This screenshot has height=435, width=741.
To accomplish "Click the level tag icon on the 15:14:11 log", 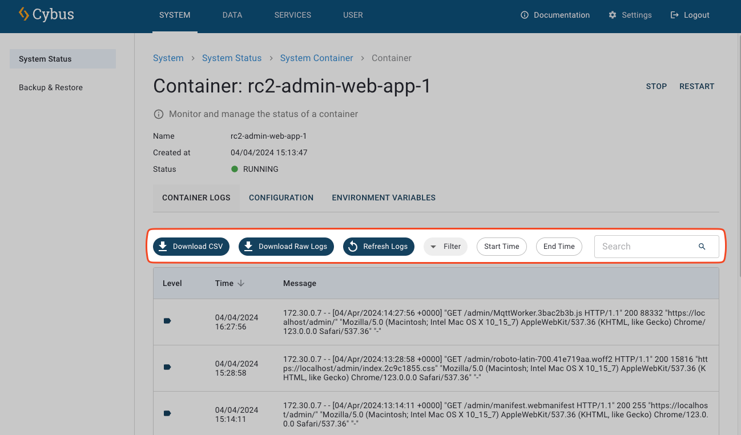I will pyautogui.click(x=167, y=413).
